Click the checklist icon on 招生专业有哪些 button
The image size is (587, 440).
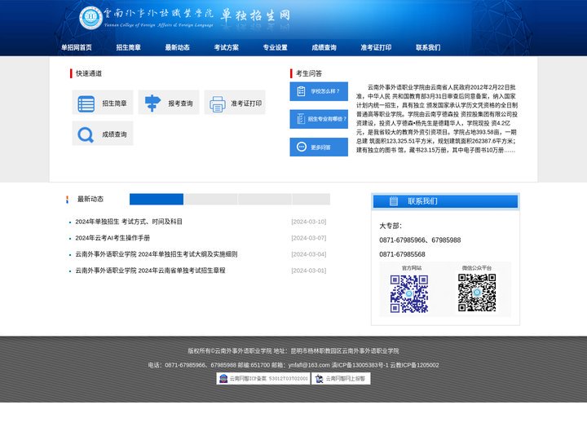(x=301, y=119)
